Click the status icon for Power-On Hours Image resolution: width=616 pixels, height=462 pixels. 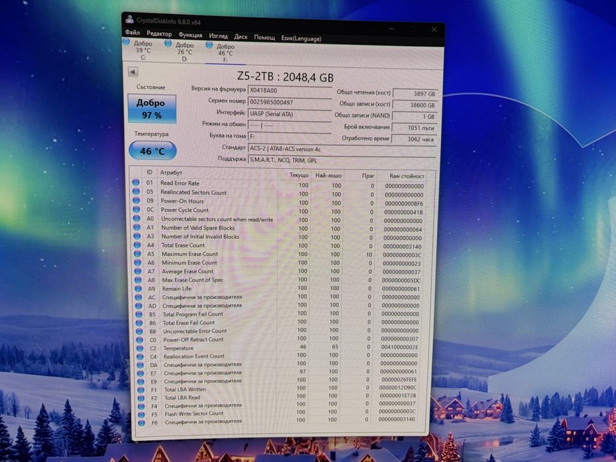136,201
